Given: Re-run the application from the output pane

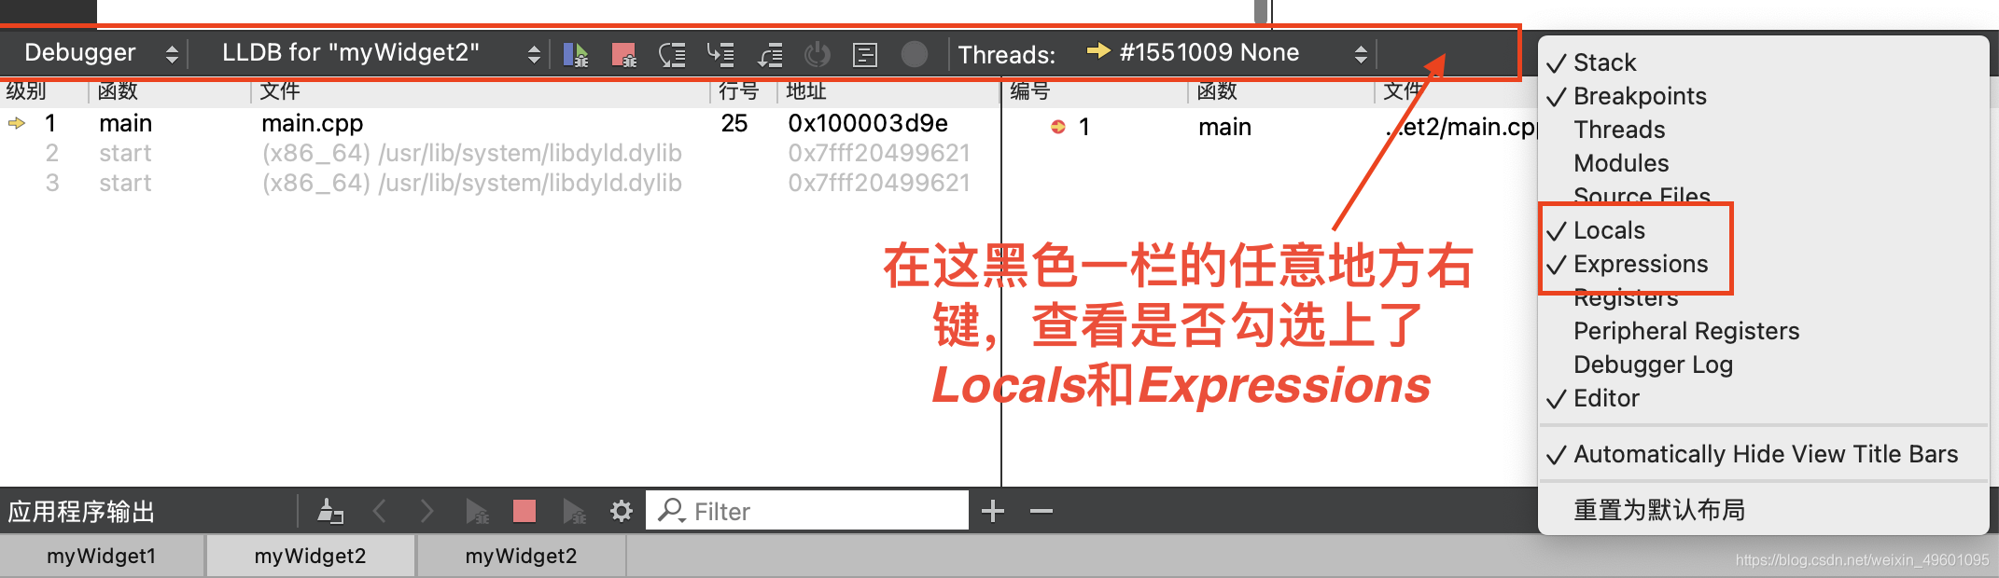Looking at the screenshot, I should click(x=477, y=511).
